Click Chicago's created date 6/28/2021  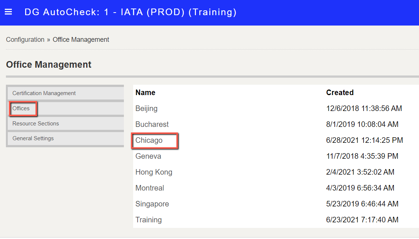(x=364, y=140)
